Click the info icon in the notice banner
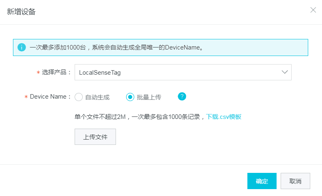322x196 pixels. [x=21, y=47]
